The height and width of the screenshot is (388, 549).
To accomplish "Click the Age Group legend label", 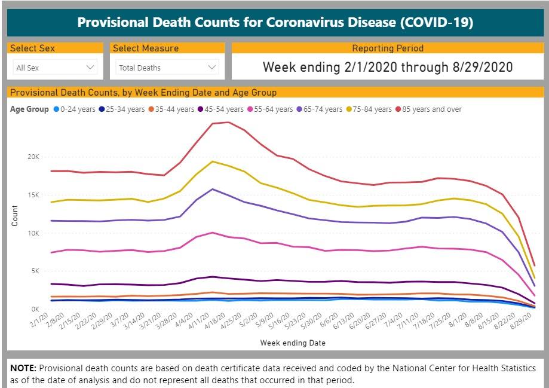I will pyautogui.click(x=29, y=109).
